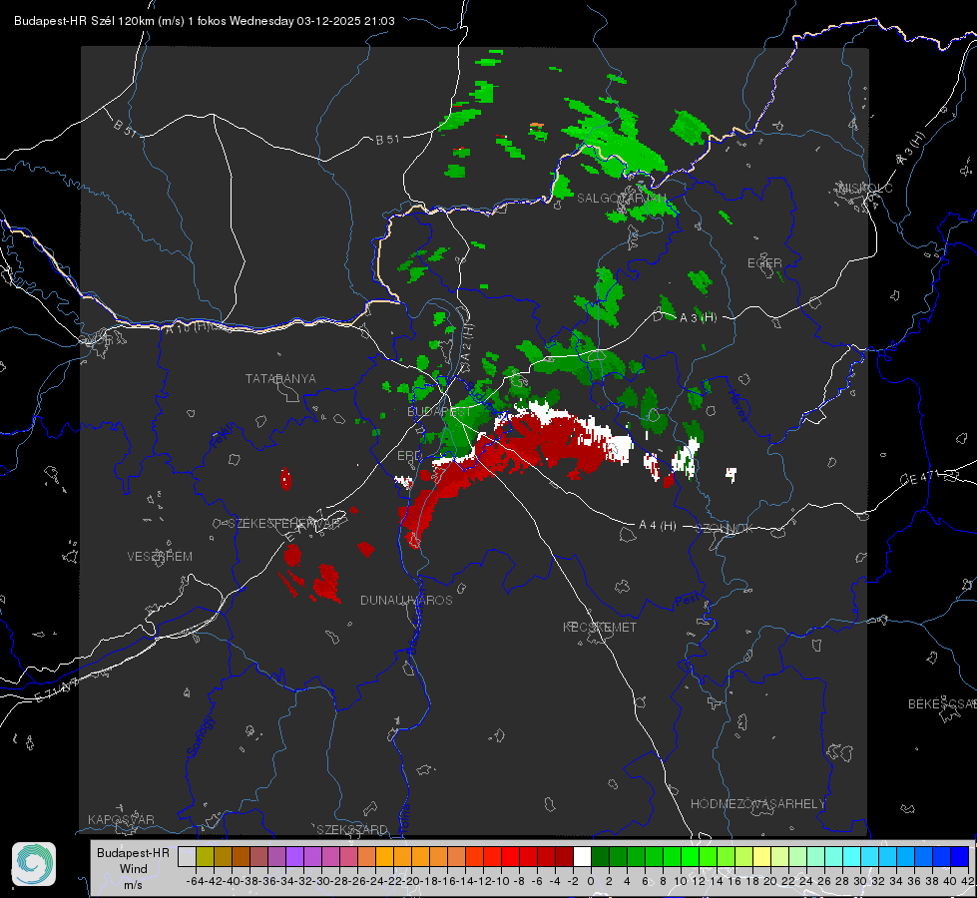
Task: Click the HODMEZOVASARHELY city label
Action: pyautogui.click(x=757, y=804)
